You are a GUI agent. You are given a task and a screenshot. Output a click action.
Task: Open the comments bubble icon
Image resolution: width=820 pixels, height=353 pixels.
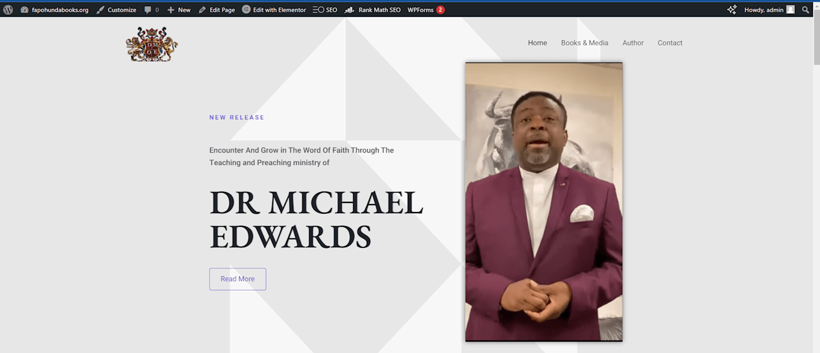(148, 10)
